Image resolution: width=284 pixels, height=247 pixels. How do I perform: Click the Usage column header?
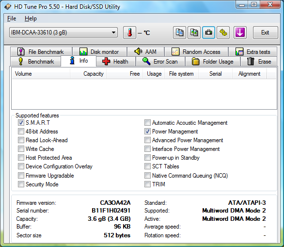[154, 74]
